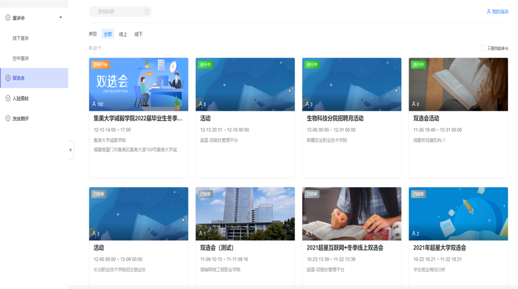Open the 双选会（测试） title

[x=217, y=247]
